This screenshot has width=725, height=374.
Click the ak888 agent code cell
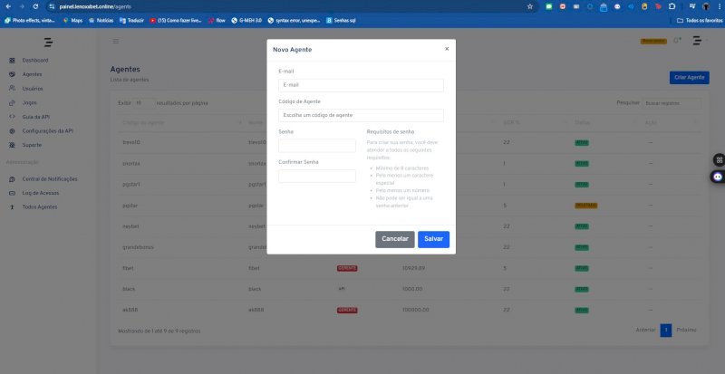tap(130, 310)
